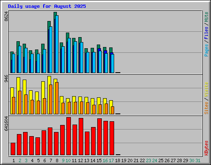Click the cyan Pages bar for day 7

(51, 49)
